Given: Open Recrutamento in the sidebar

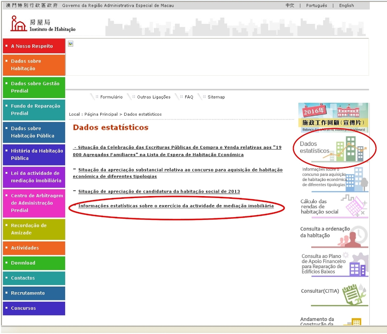Looking at the screenshot, I should (34, 293).
